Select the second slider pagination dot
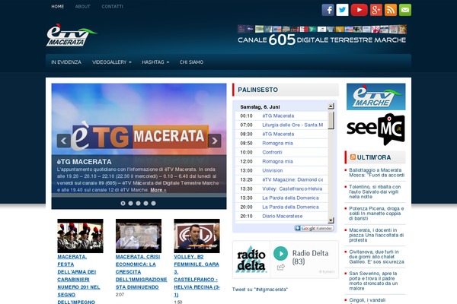Viewport: 457px width, 304px height. click(130, 204)
